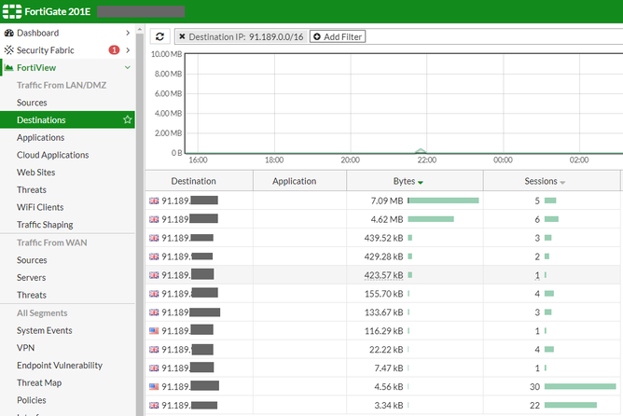Remove the Destination IP filter with the X
Screen dimensions: 623x416
(182, 36)
